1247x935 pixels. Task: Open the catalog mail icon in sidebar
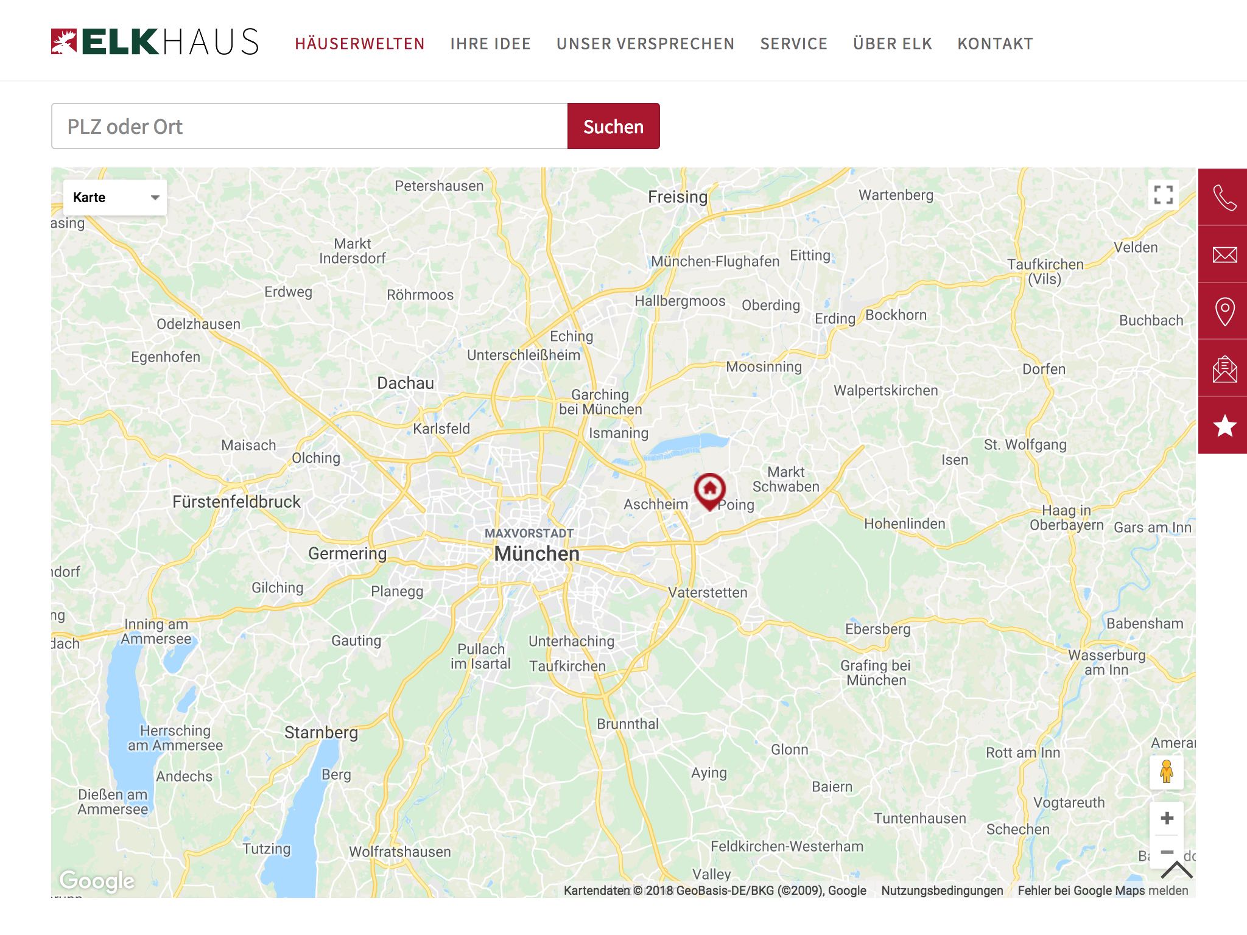(1224, 368)
